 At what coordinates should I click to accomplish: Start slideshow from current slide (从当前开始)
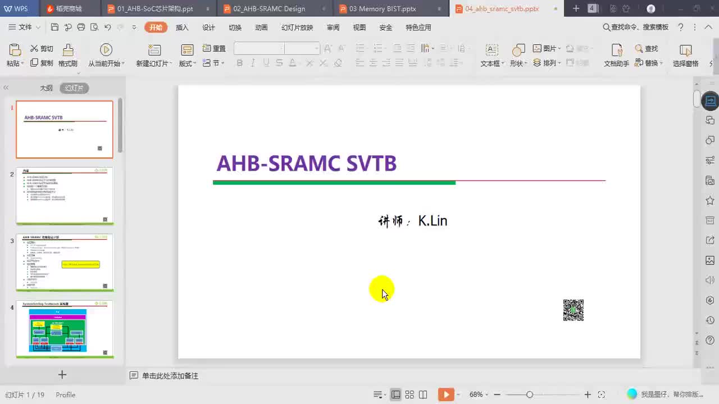coord(106,56)
